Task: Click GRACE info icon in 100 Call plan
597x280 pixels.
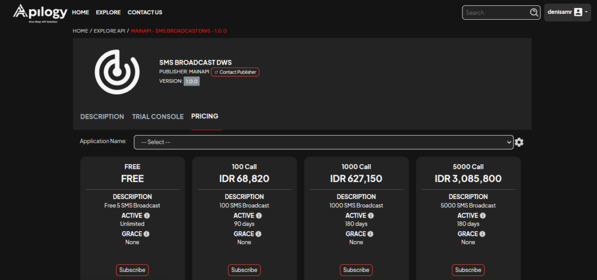Action: [x=258, y=234]
